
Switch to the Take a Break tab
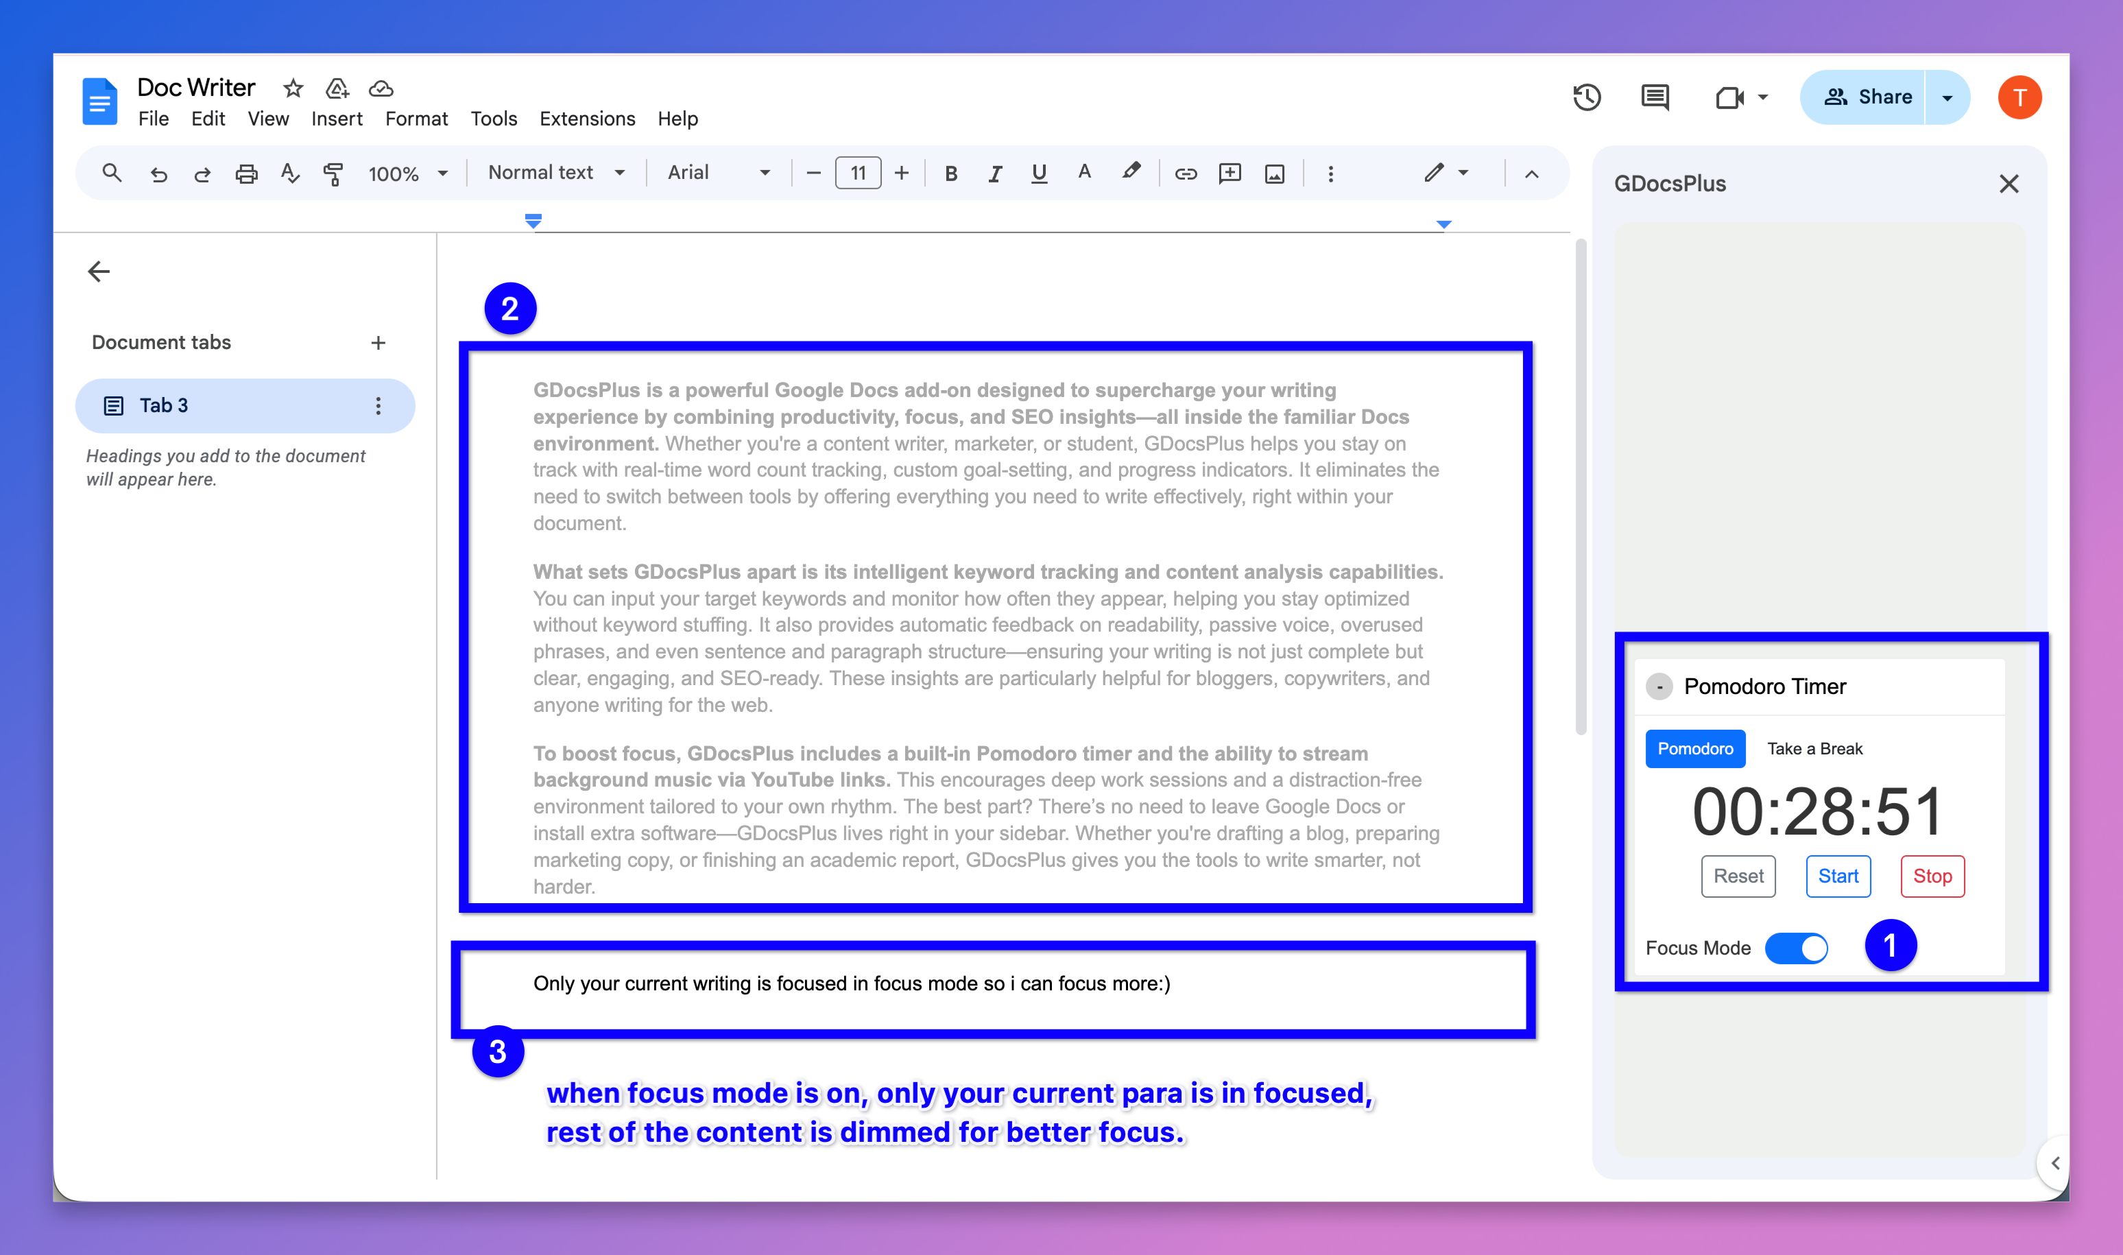pos(1814,748)
